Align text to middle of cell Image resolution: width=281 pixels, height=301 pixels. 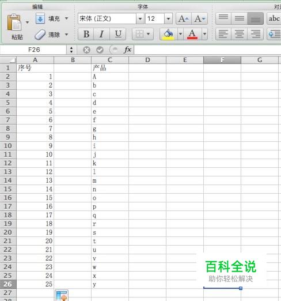(240, 18)
